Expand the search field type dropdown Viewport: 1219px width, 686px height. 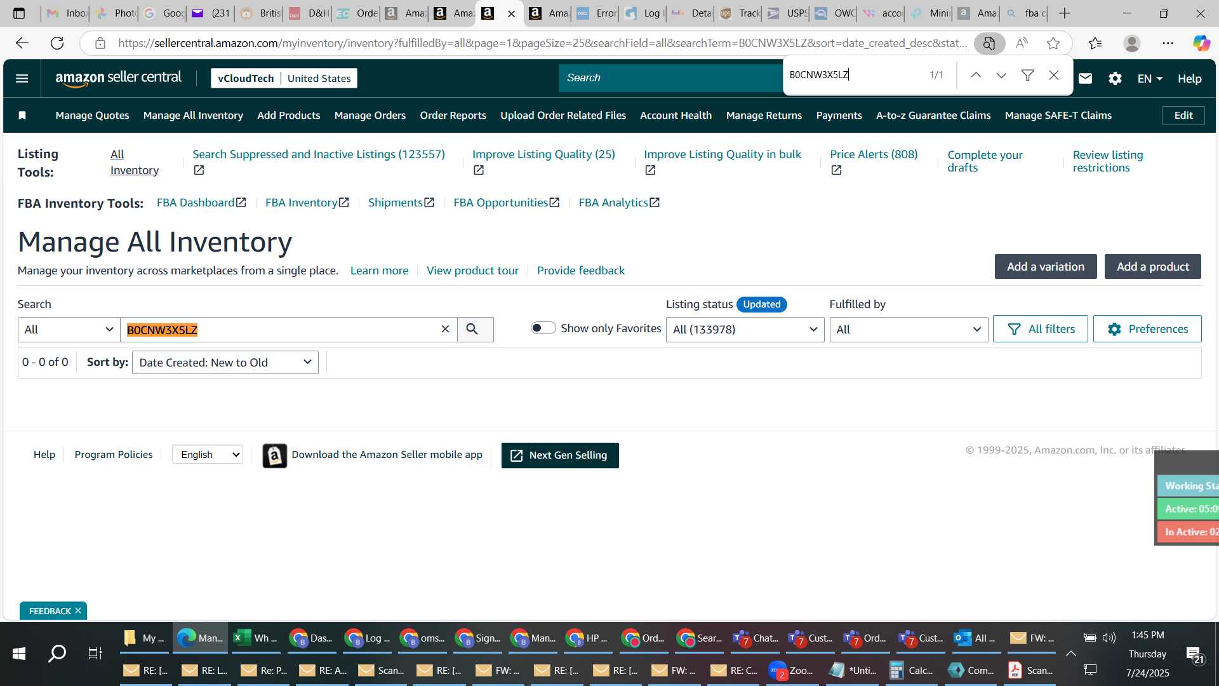coord(69,330)
